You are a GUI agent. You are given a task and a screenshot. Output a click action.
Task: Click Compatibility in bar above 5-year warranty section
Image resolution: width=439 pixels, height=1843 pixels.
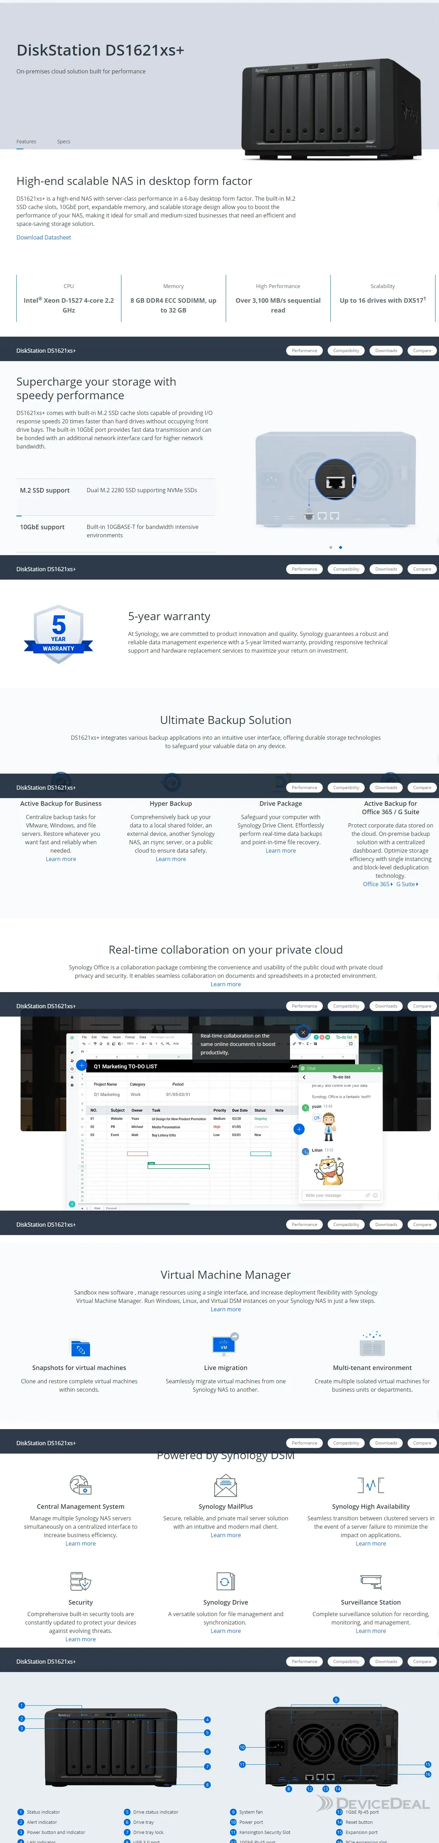(x=346, y=569)
